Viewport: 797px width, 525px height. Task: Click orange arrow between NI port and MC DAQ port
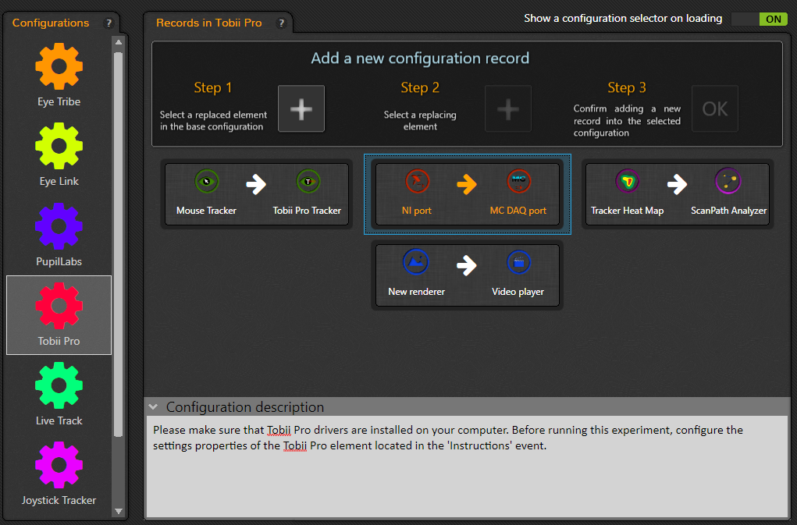click(467, 184)
